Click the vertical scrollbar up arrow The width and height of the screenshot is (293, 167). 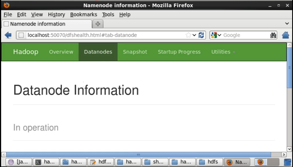[x=289, y=45]
